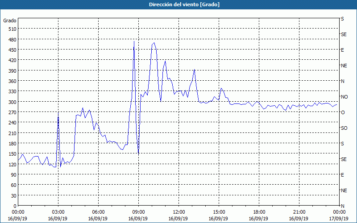Select the 18:00 time label
357x223 pixels.
259,212
